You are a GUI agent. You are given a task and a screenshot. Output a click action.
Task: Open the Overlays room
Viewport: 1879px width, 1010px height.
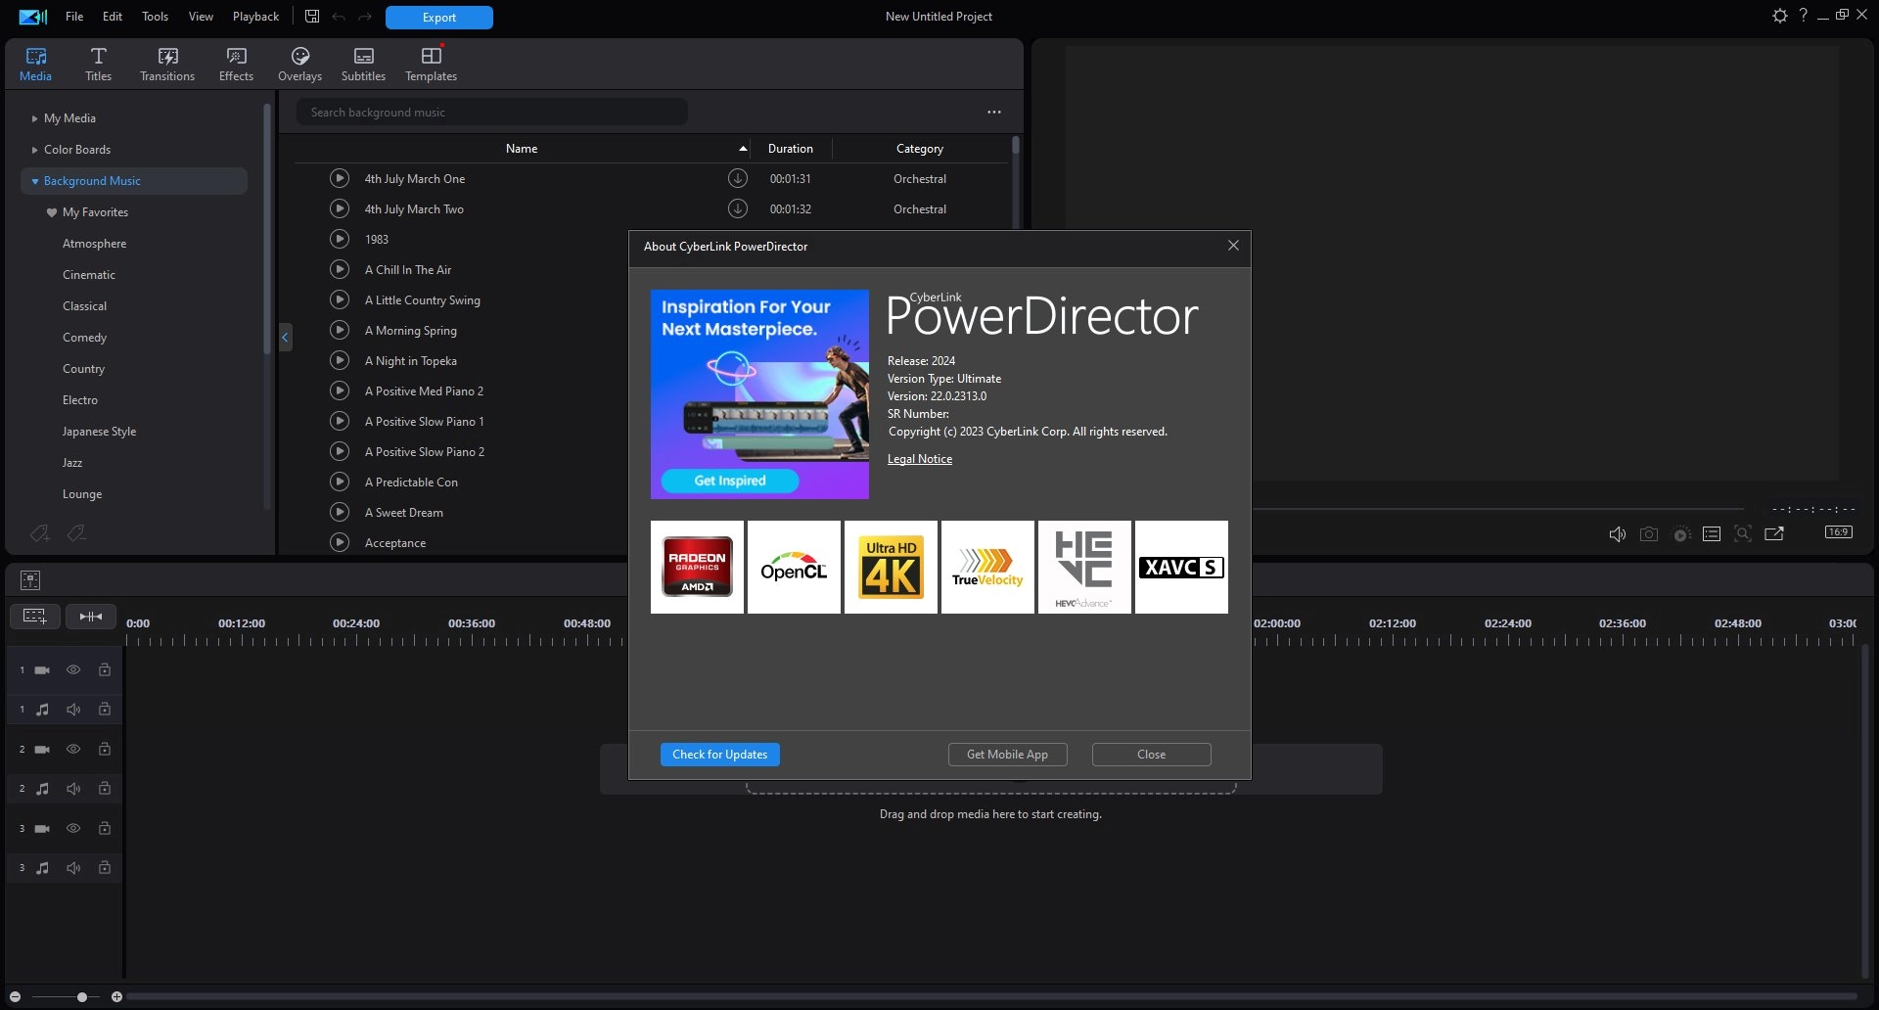[299, 64]
